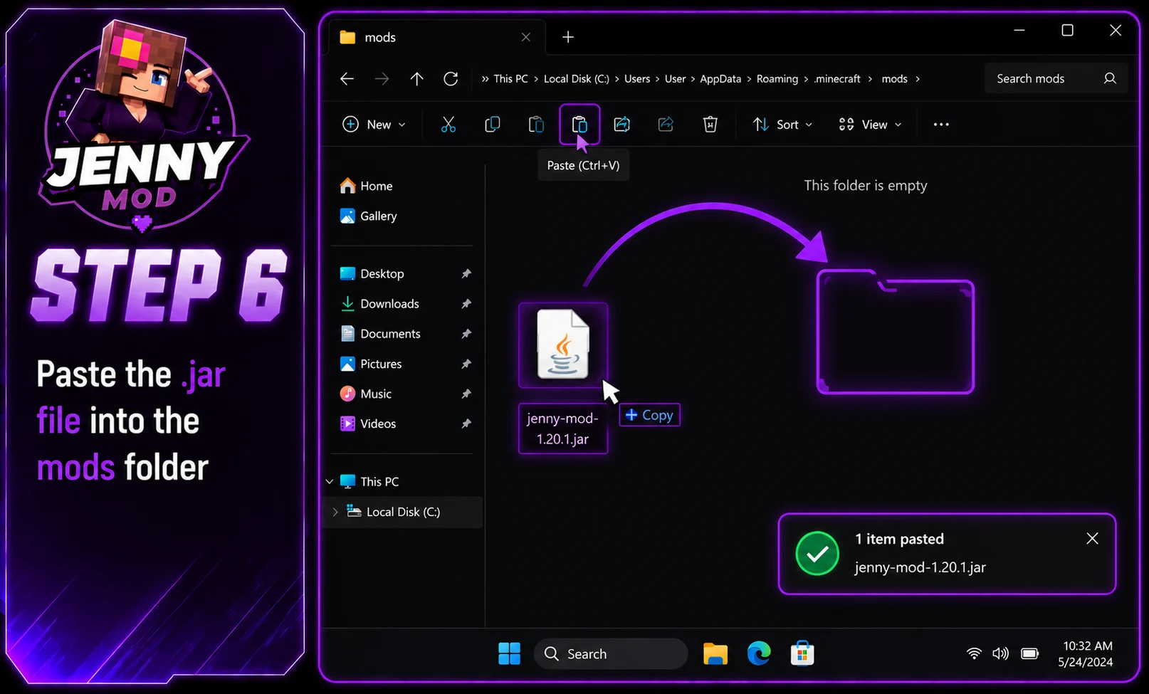
Task: Open Microsoft Store from the taskbar
Action: tap(802, 653)
